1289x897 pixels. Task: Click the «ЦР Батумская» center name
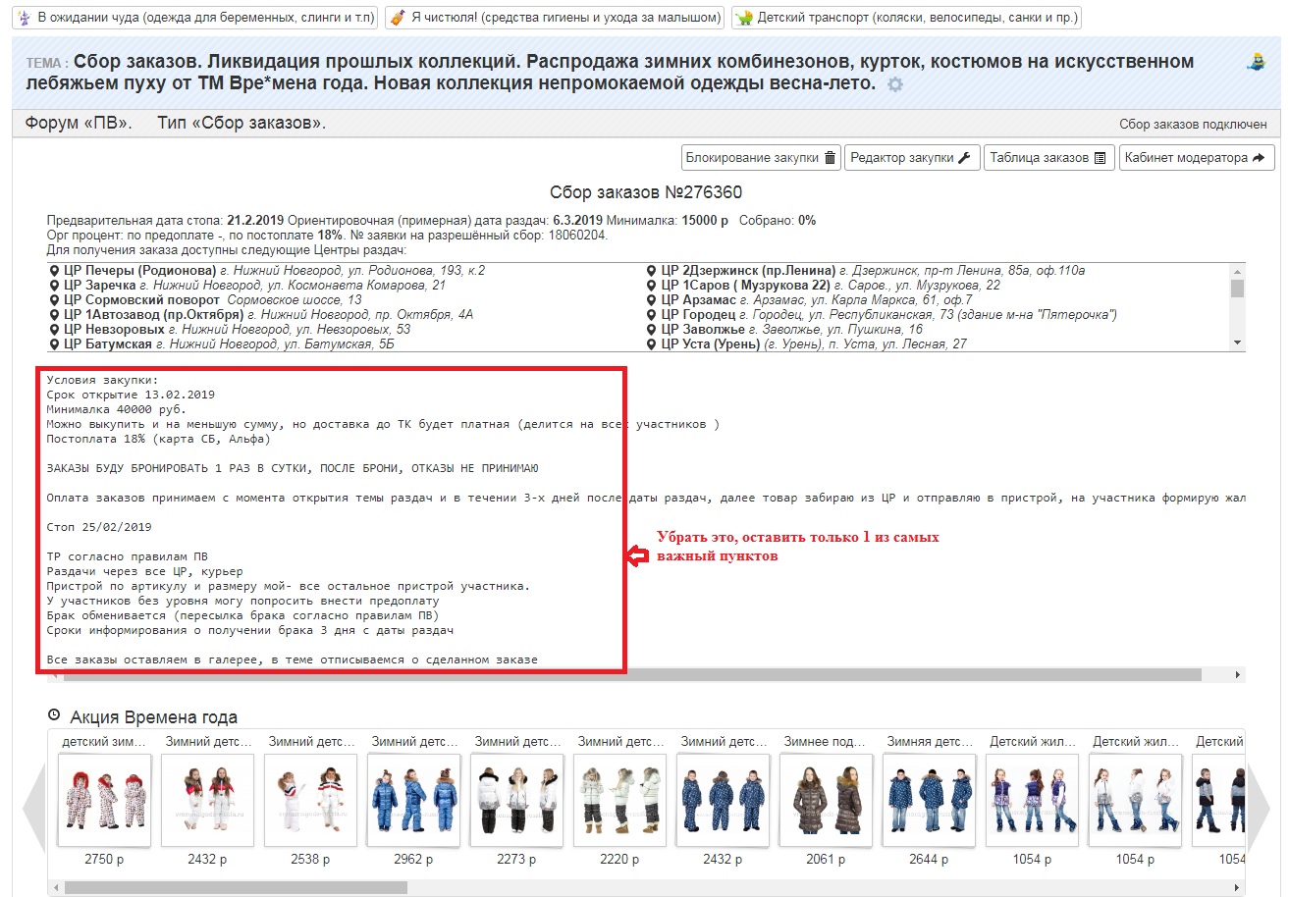(x=108, y=344)
